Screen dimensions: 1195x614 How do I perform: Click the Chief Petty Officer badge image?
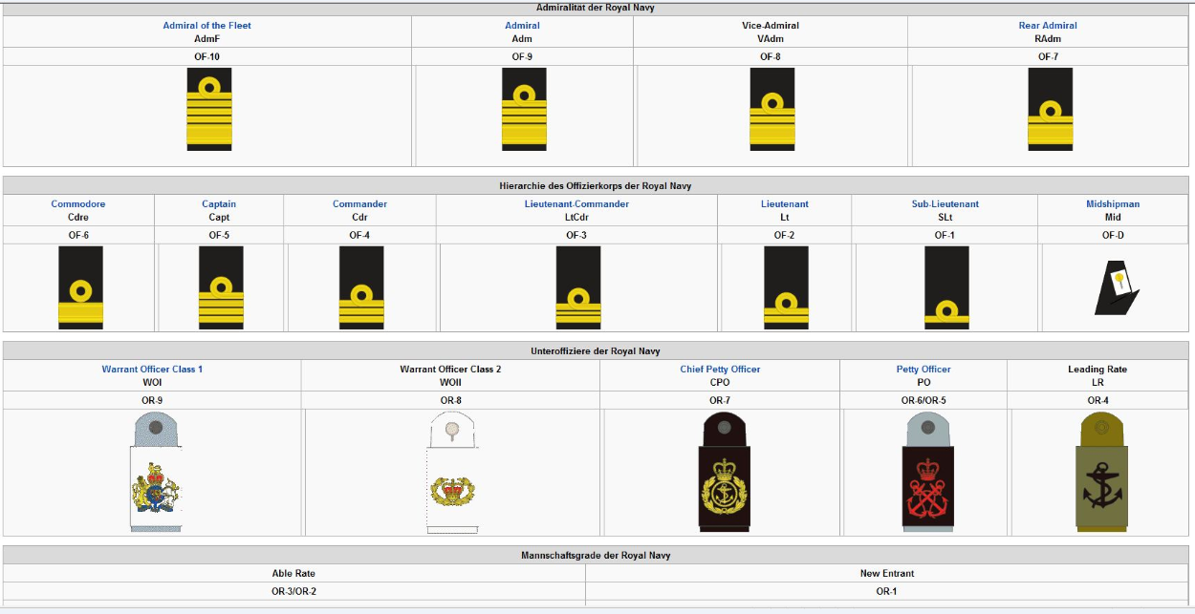tap(721, 474)
